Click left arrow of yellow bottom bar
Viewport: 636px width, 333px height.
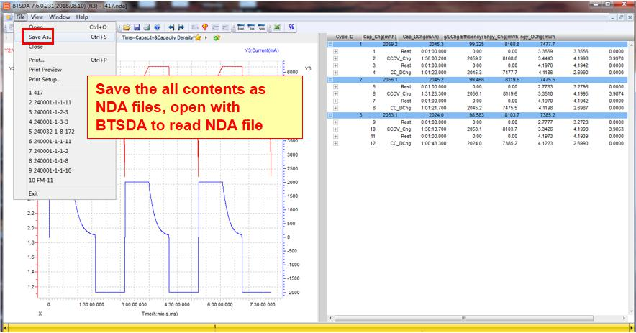pos(5,327)
